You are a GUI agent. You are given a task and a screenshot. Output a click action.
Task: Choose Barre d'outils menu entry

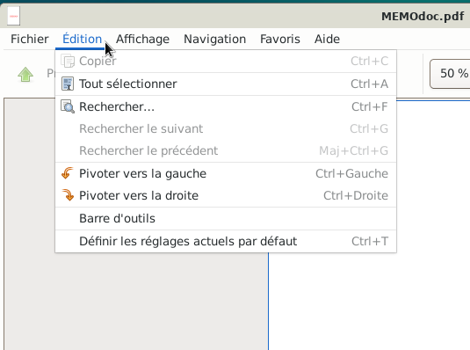click(226, 218)
